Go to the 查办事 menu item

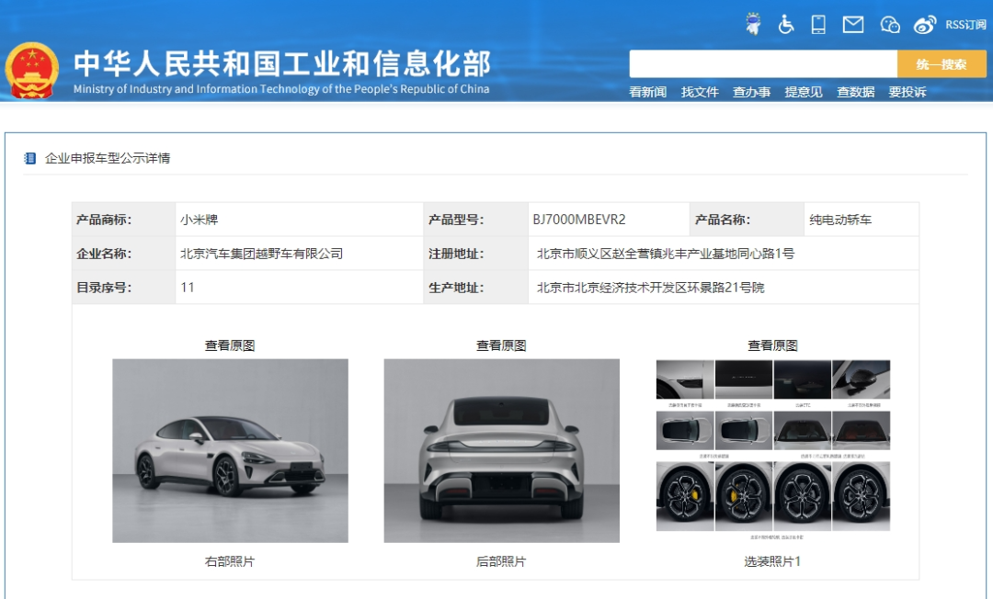pos(751,92)
